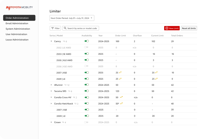Click the Filter button
Screen dimensions: 215x139
pos(55,28)
